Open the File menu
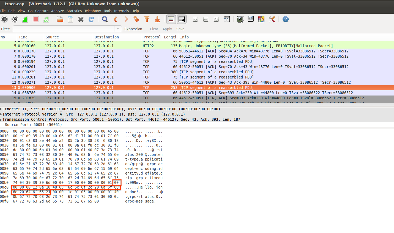The height and width of the screenshot is (233, 394). coord(3,11)
